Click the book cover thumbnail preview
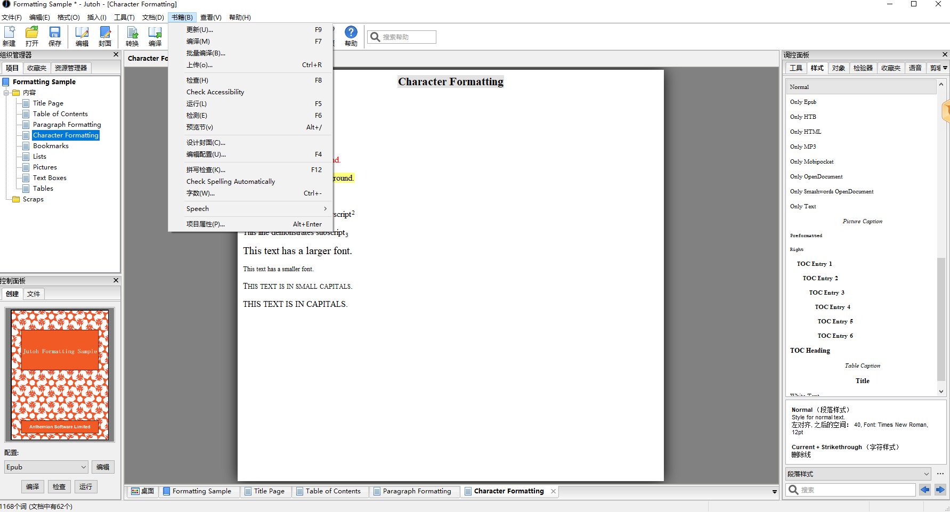The width and height of the screenshot is (950, 512). coord(60,375)
